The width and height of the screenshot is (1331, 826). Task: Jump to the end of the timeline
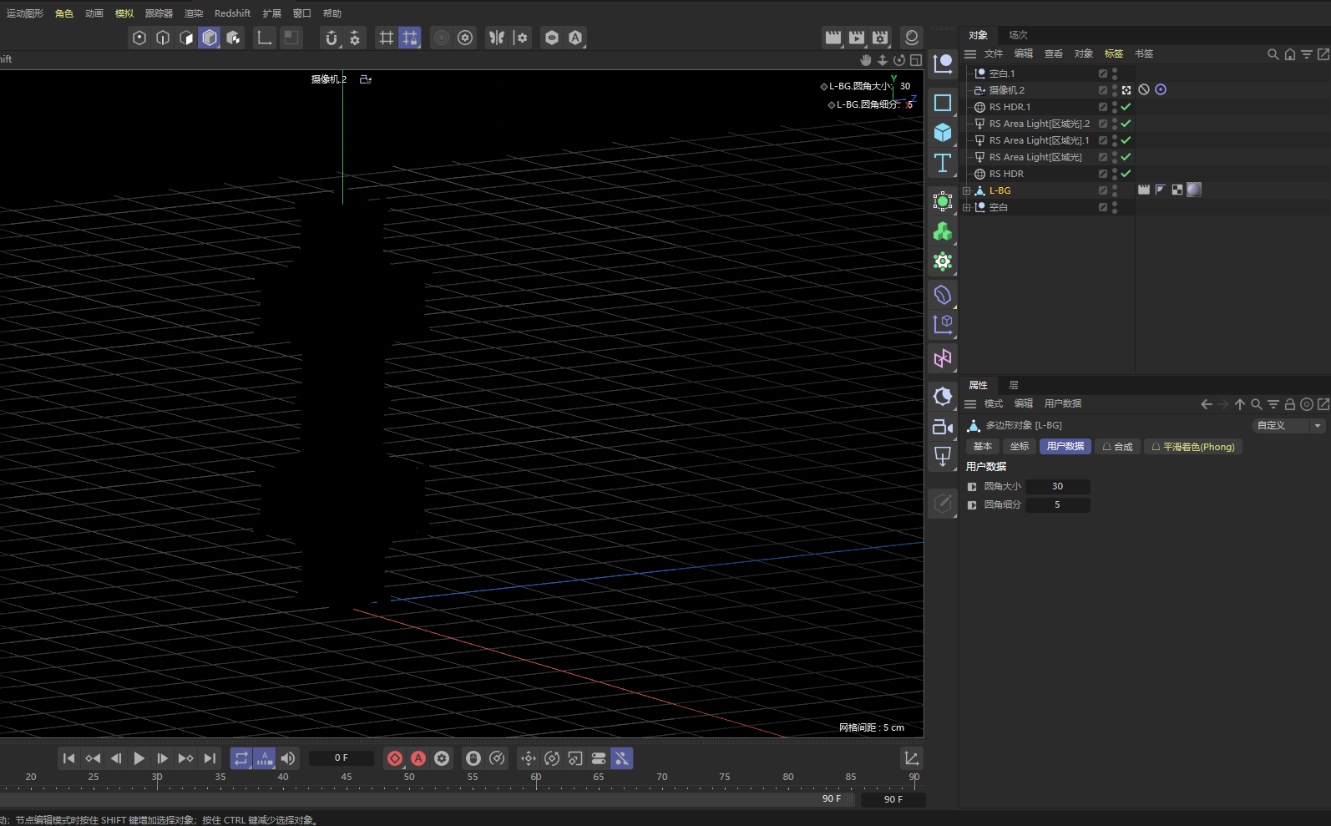[210, 758]
